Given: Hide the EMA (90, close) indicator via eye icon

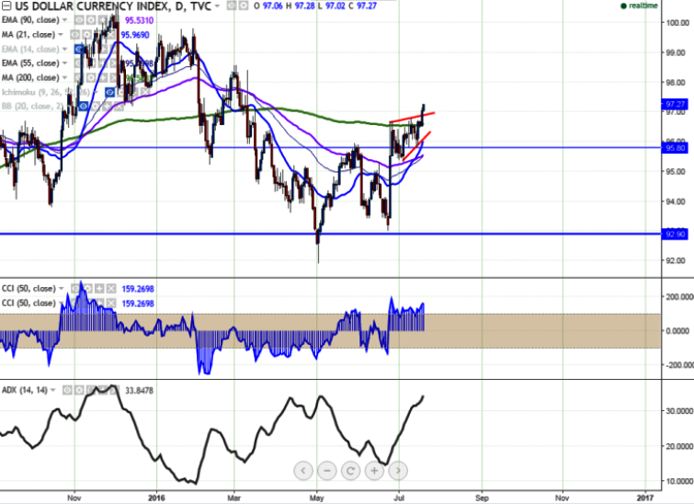Looking at the screenshot, I should [x=79, y=20].
